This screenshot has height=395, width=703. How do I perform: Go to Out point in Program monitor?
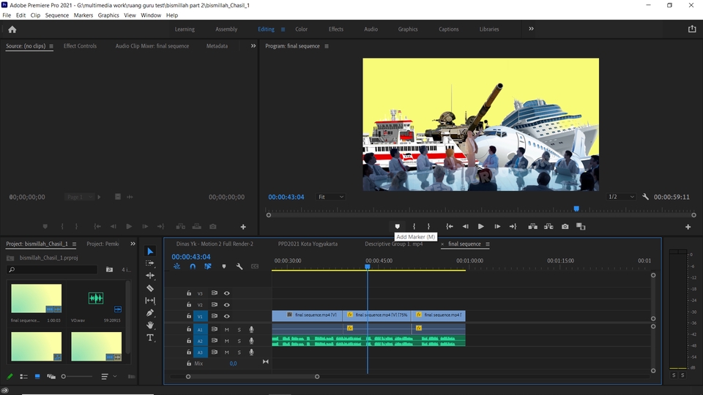click(513, 227)
